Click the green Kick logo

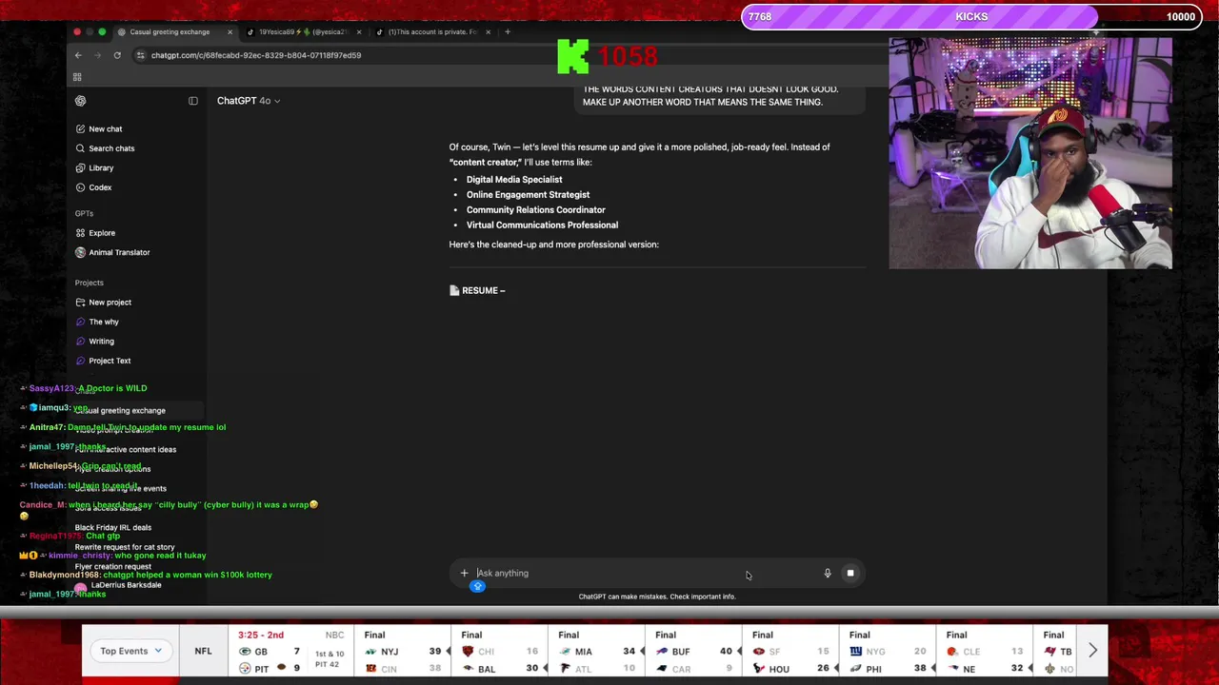tap(573, 57)
